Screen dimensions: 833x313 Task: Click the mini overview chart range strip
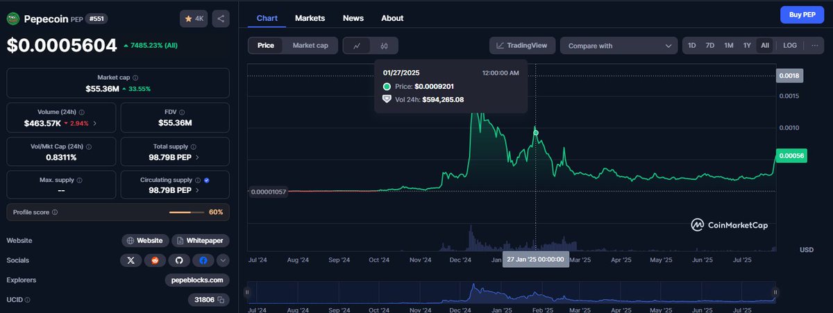[511, 292]
